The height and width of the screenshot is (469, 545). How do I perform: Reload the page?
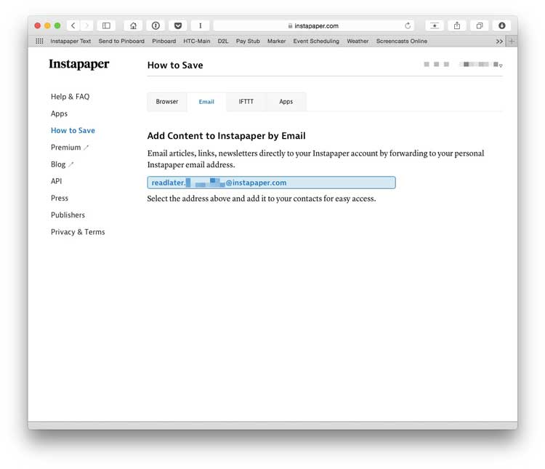pos(408,25)
